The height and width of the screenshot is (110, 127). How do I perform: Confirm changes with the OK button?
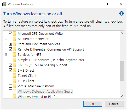pos(93,104)
